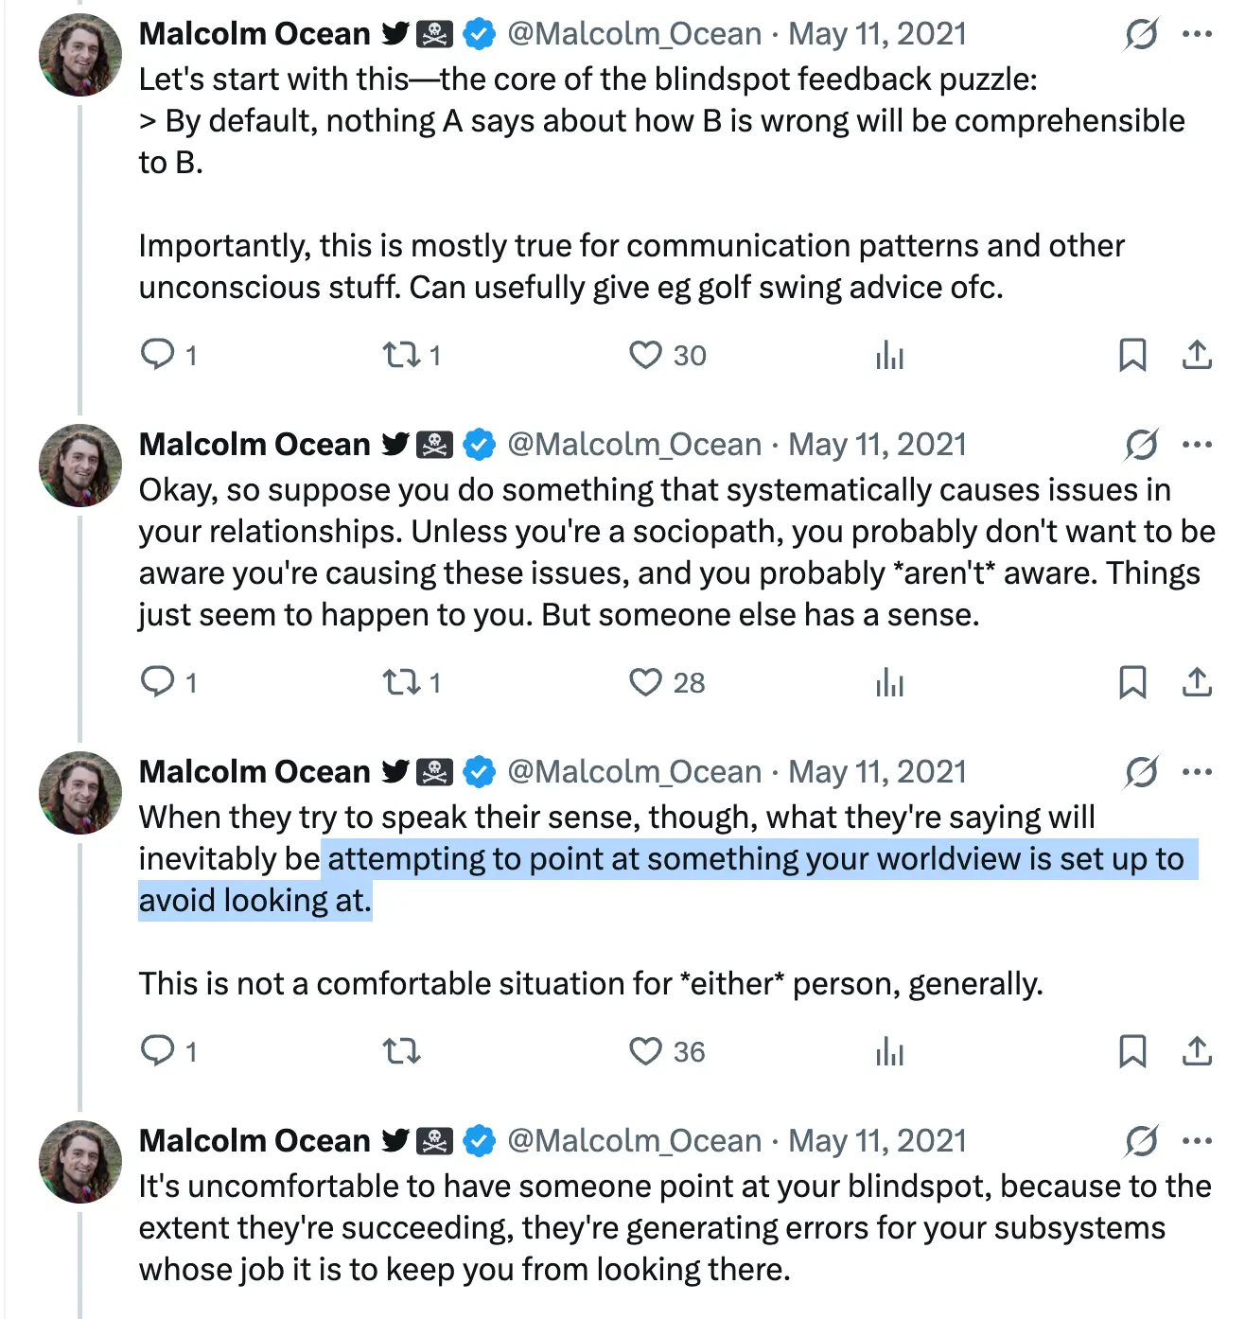The height and width of the screenshot is (1319, 1245).
Task: Bookmark the 'When they try to speak' tweet
Action: (x=1132, y=1051)
